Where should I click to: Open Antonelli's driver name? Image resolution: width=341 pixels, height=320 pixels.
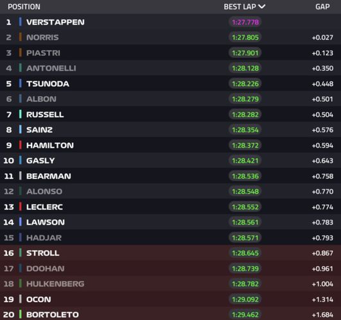point(51,68)
